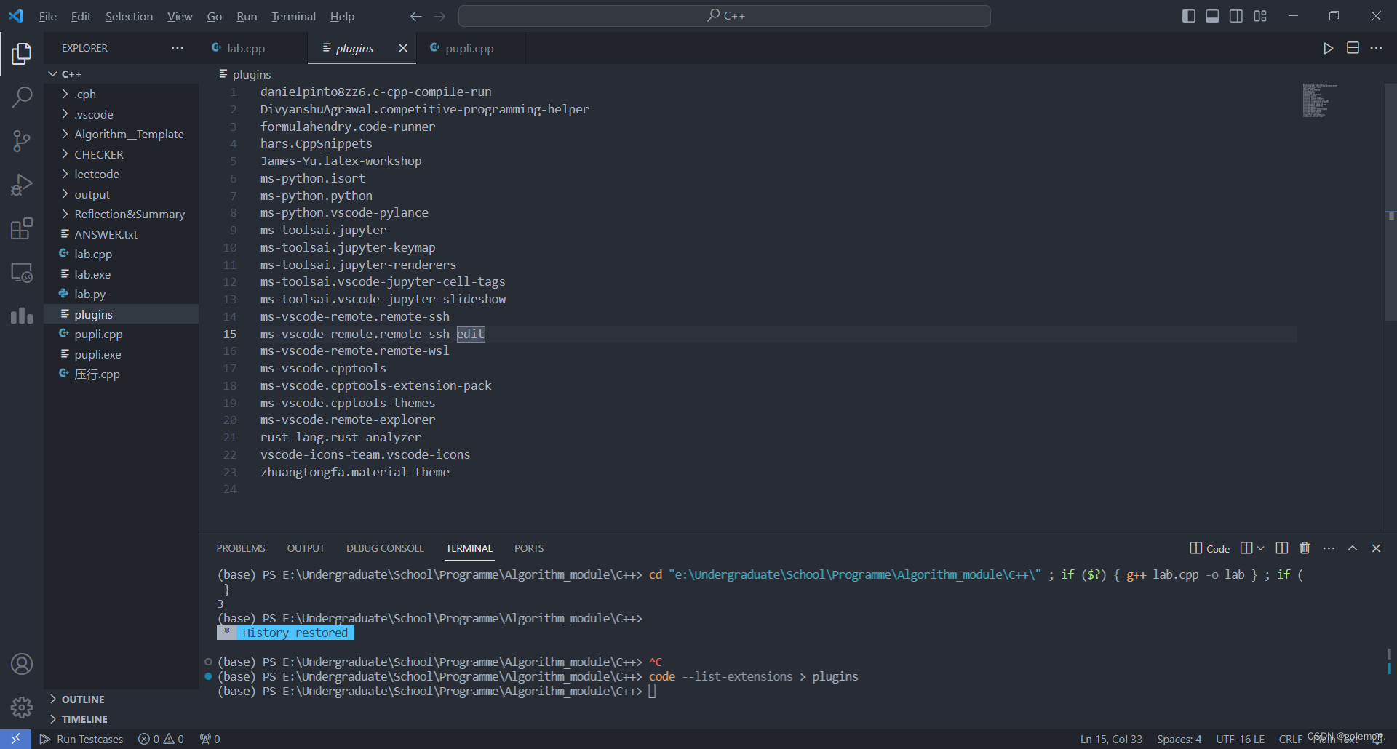
Task: Open the Remote Explorer icon
Action: [22, 273]
